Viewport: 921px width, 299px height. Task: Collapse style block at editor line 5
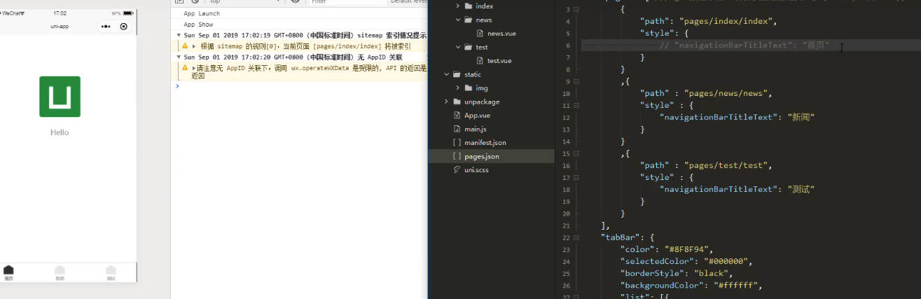pos(576,34)
